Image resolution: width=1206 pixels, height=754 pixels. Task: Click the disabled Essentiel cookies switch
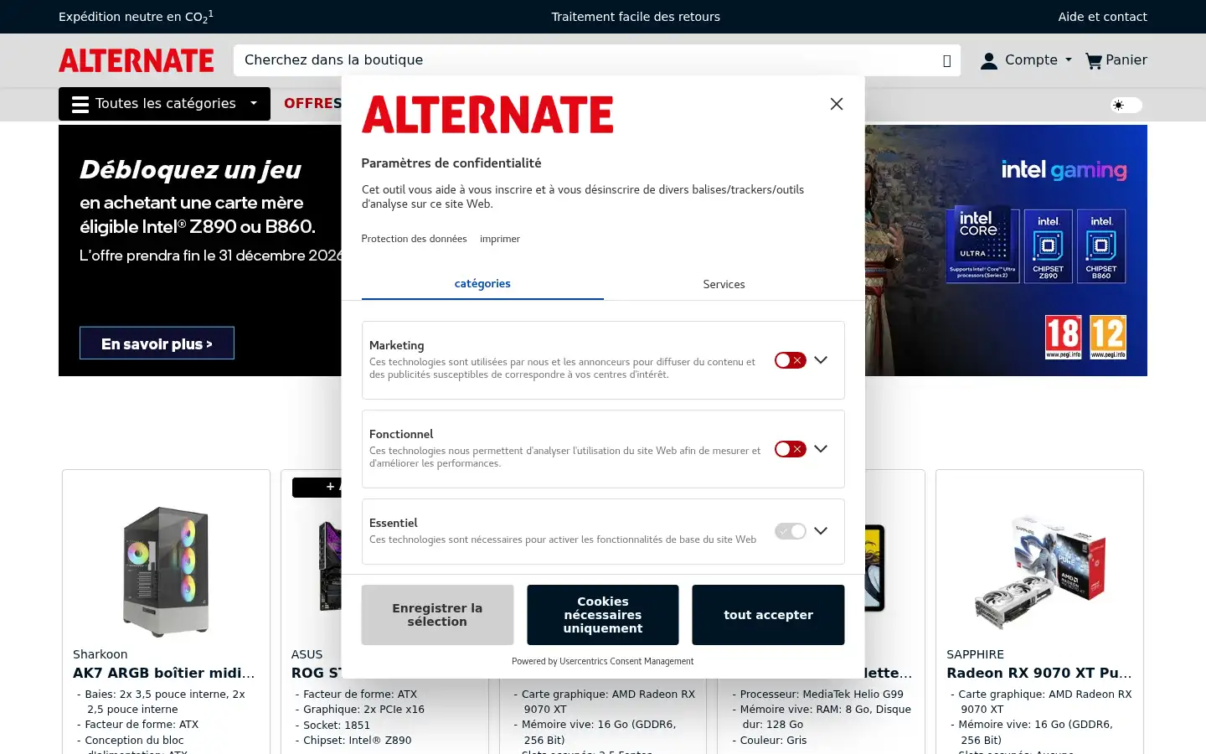(x=790, y=531)
